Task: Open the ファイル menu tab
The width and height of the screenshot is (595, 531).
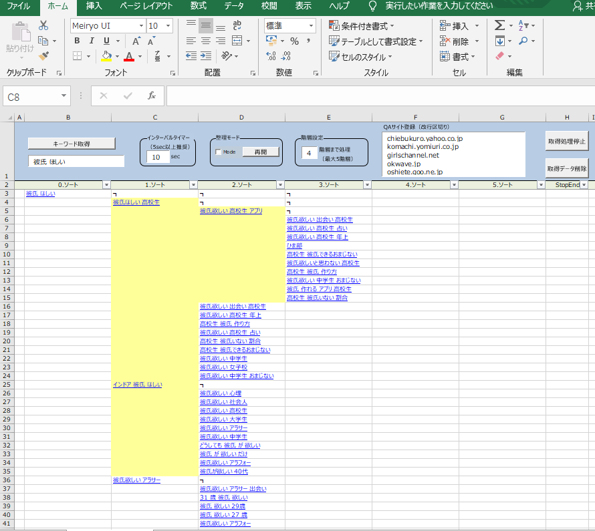Action: [x=19, y=6]
